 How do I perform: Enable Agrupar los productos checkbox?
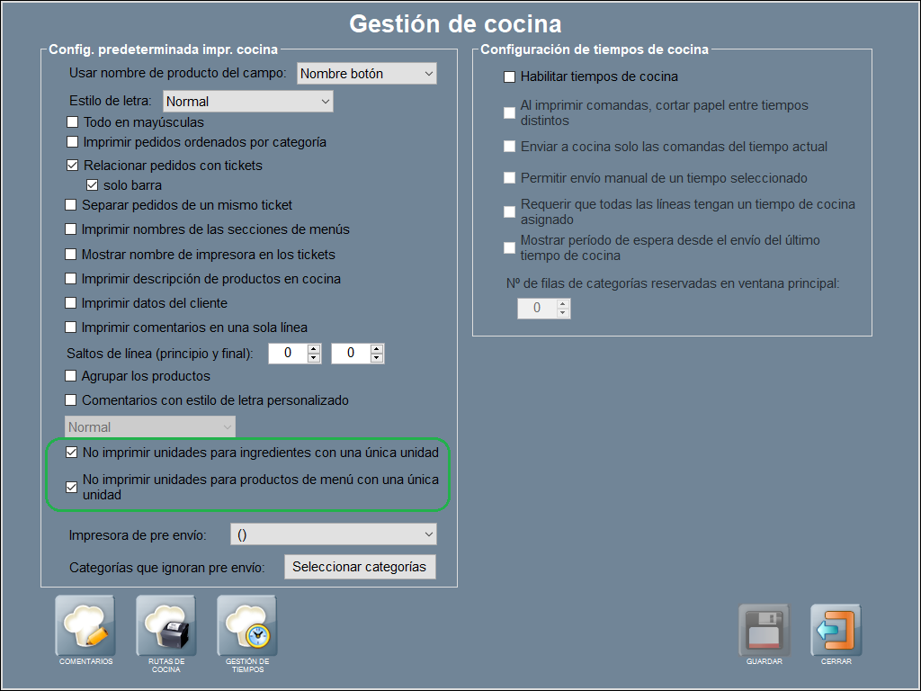coord(72,376)
